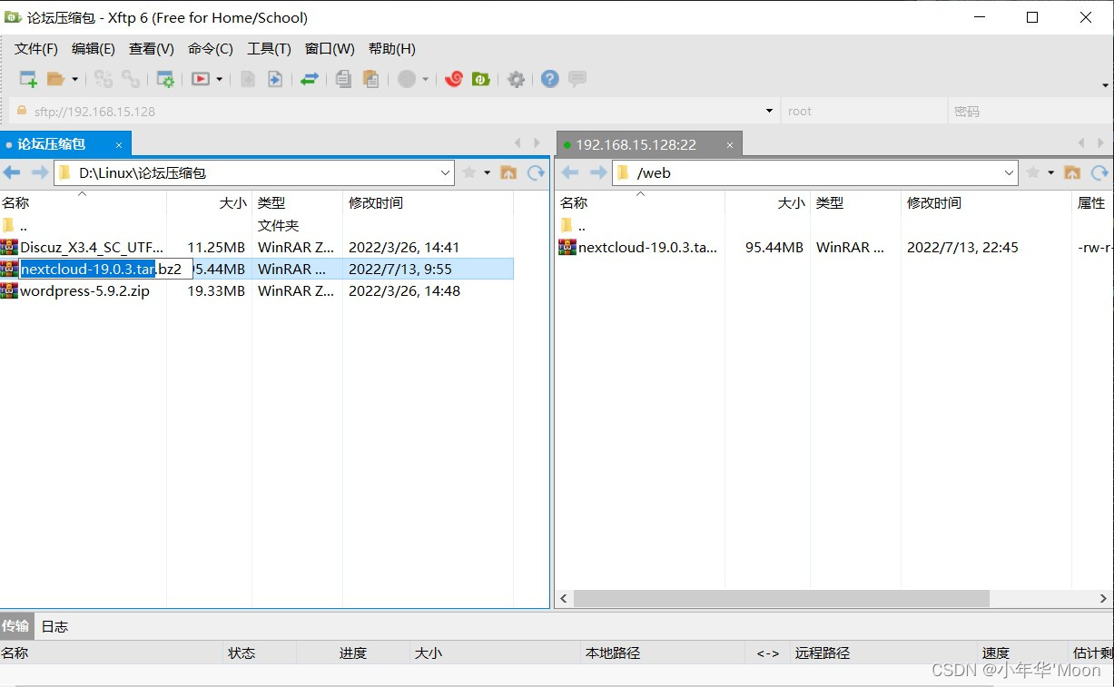
Task: Click the remote pane bookmark star icon
Action: pyautogui.click(x=1033, y=172)
